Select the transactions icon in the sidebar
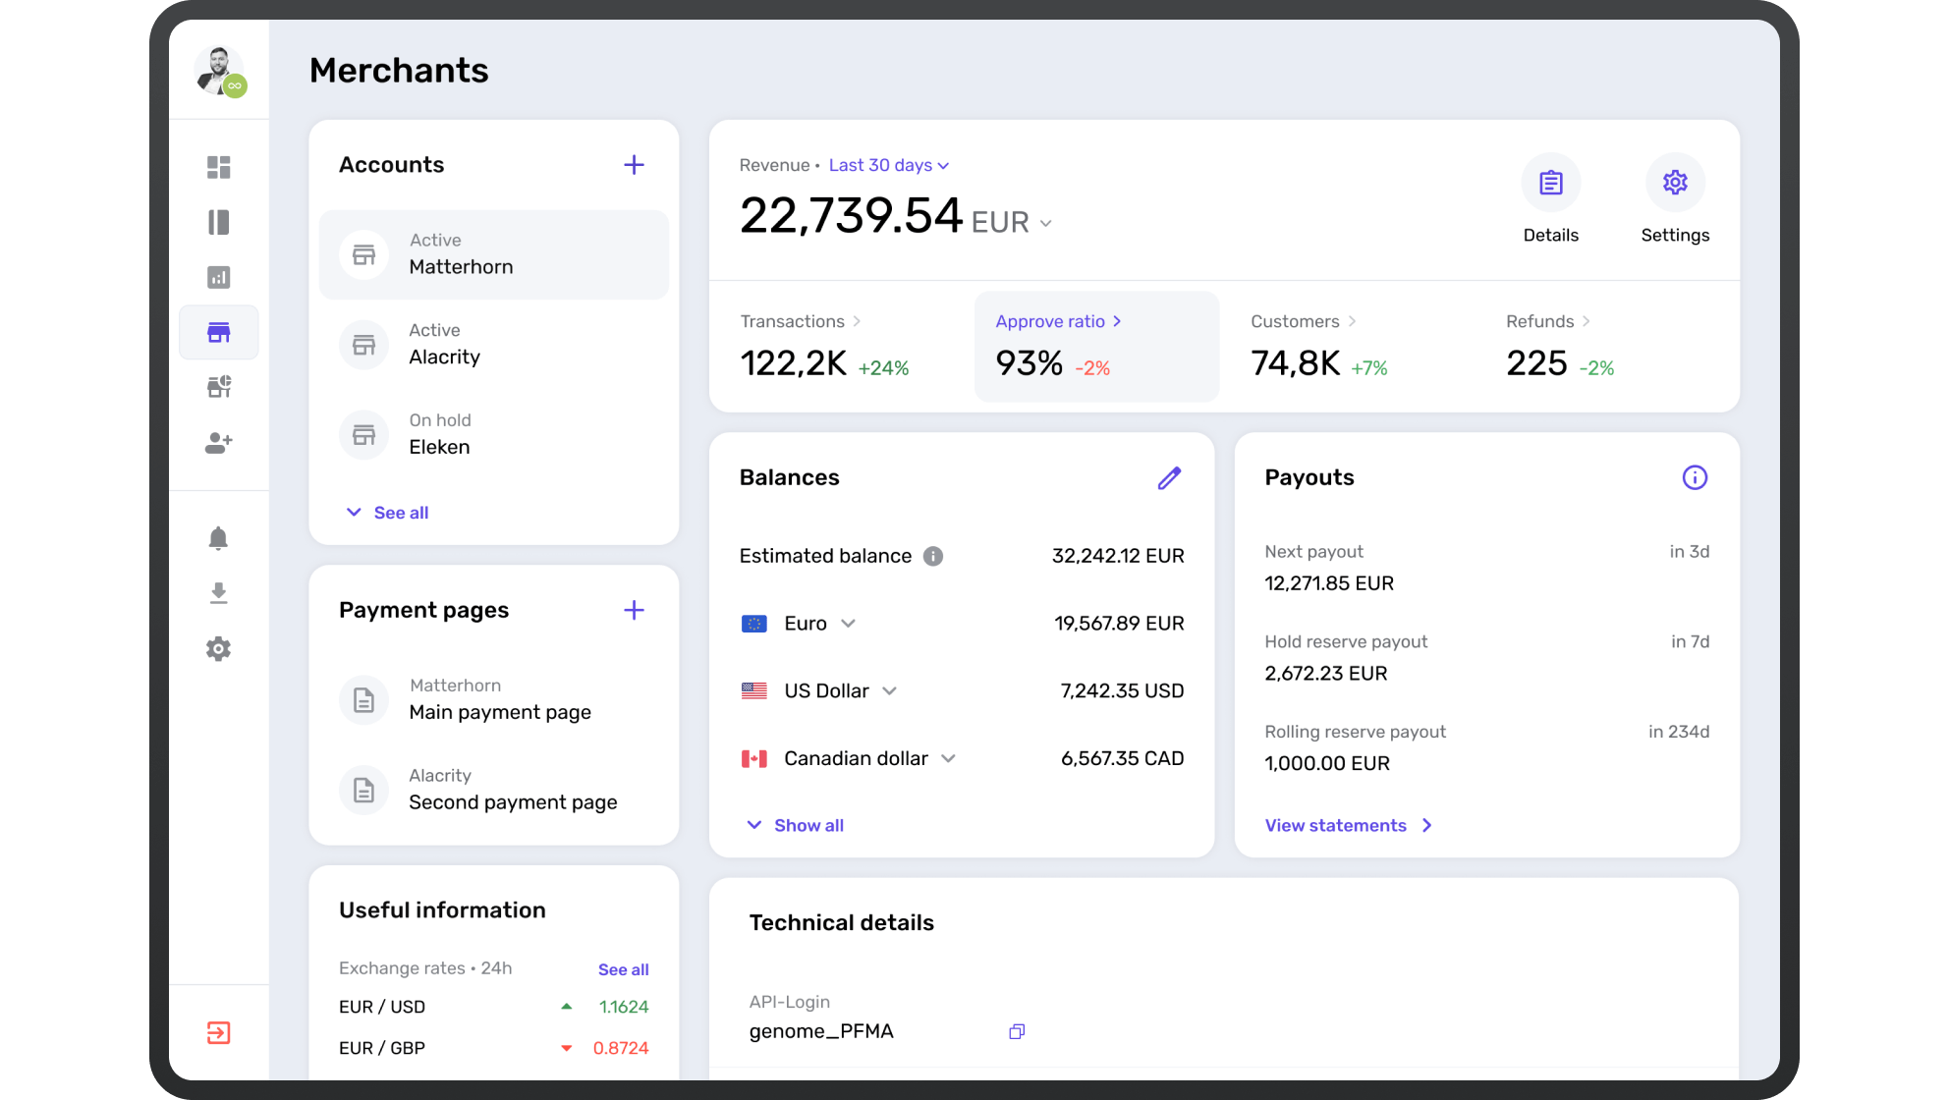The width and height of the screenshot is (1949, 1100). (218, 223)
